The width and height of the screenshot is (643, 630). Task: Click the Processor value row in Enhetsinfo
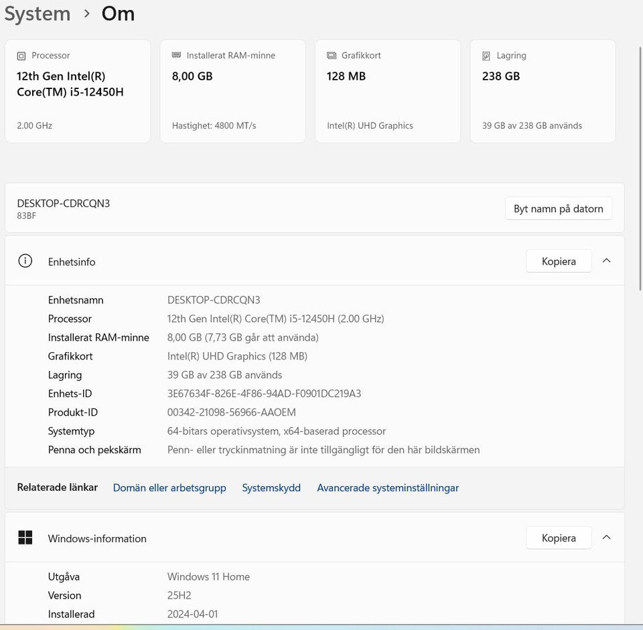[275, 319]
